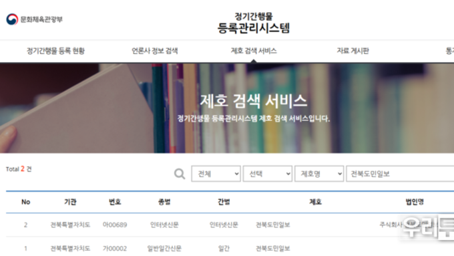Click the 제호 검색 서비스 banner heading
Viewport: 454px width, 256px height.
tap(254, 101)
